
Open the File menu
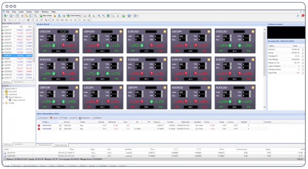[8, 12]
